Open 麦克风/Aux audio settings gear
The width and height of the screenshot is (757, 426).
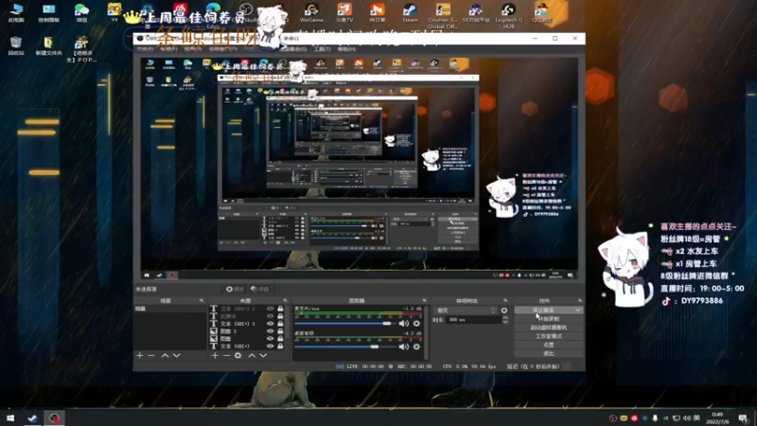[416, 324]
